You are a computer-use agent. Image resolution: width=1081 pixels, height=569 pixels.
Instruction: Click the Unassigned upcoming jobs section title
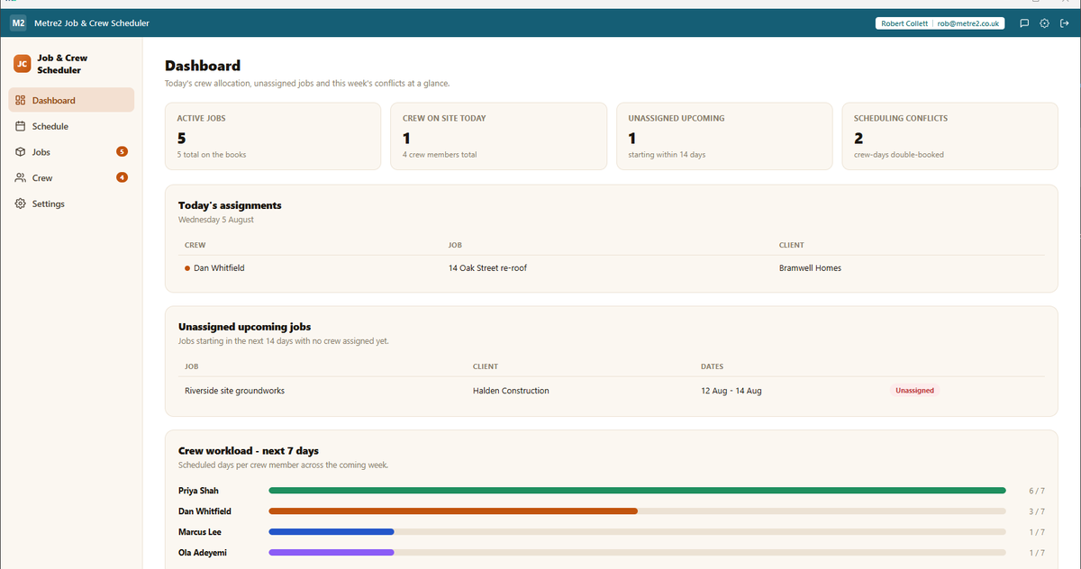point(245,327)
